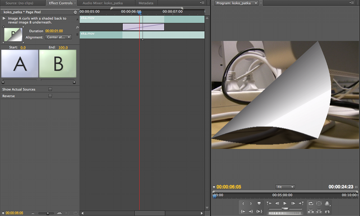The height and width of the screenshot is (216, 360).
Task: Click Set In Point in Program monitor
Action: [x=243, y=203]
